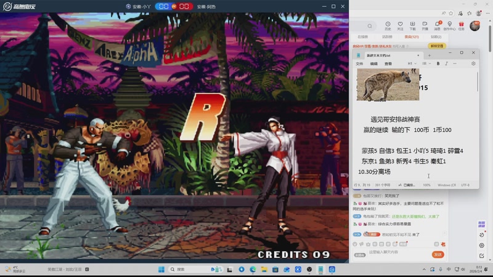This screenshot has width=493, height=277.
Task: Open the 创作中心 lightbulb icon
Action: point(450,26)
